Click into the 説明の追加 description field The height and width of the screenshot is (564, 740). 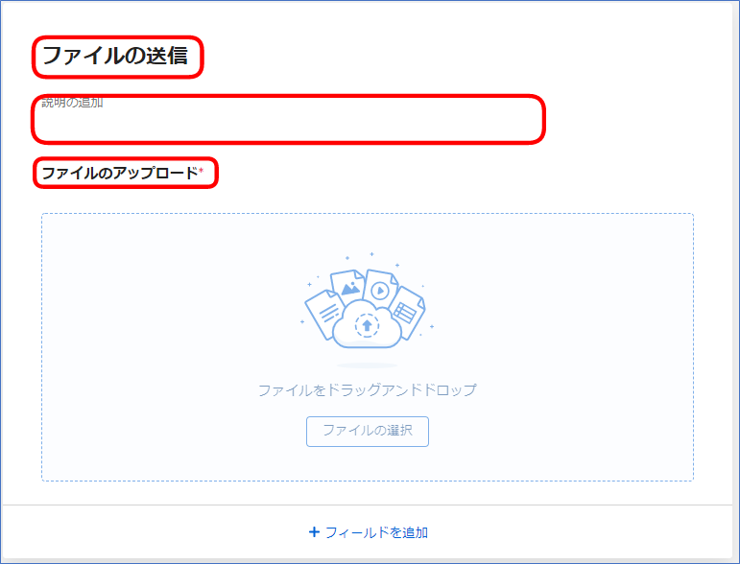tap(288, 119)
